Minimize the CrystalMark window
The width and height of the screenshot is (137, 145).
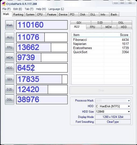116,3
